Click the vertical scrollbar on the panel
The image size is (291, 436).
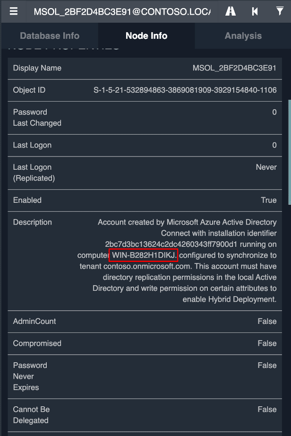coord(289,151)
